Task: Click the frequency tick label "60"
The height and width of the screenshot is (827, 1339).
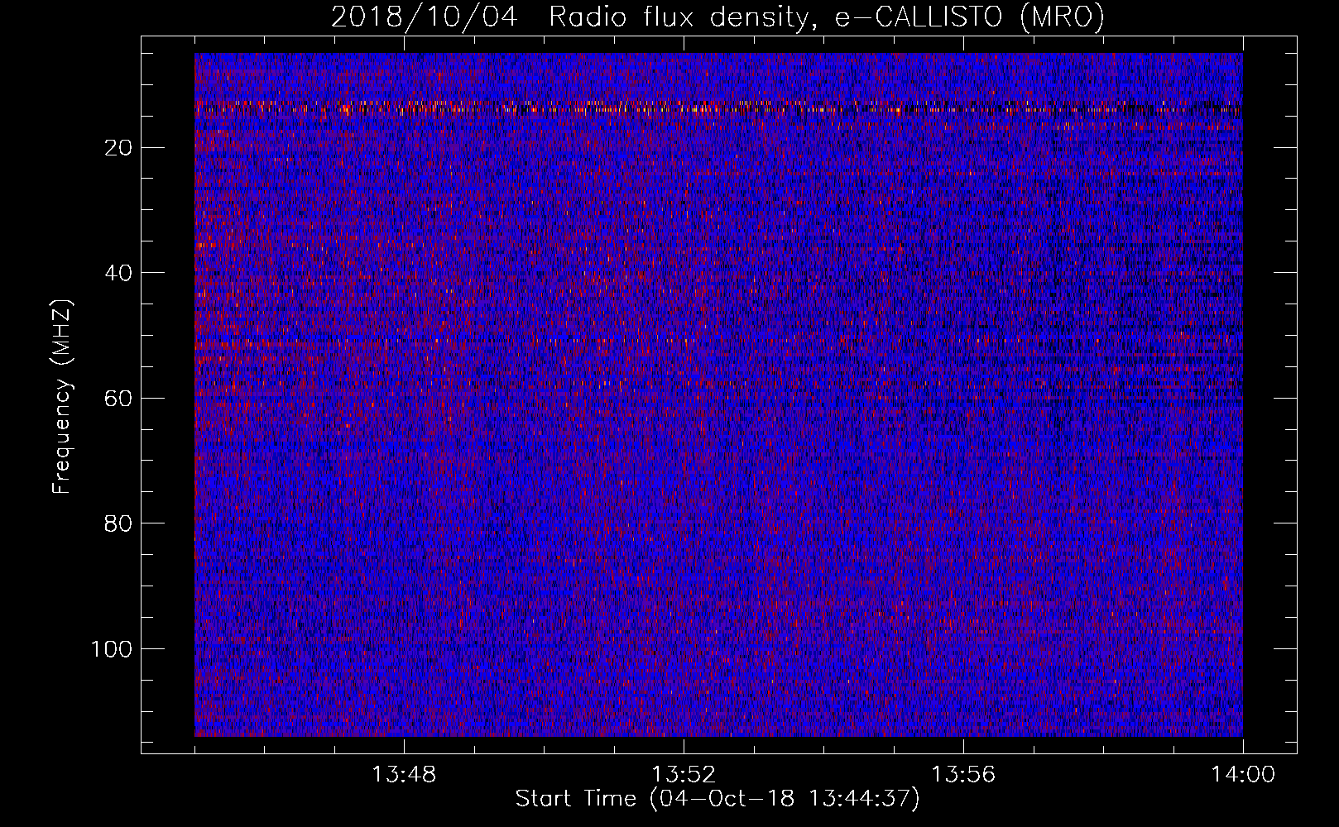Action: [119, 399]
